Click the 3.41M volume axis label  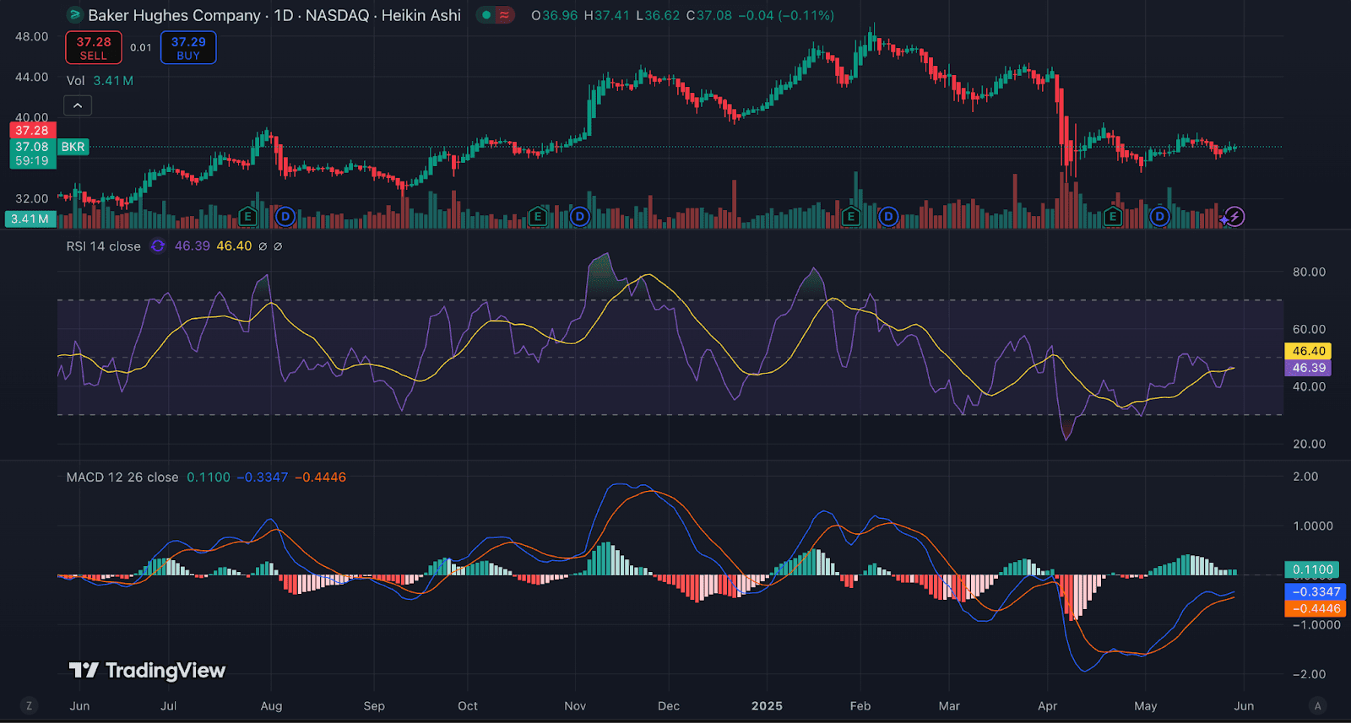tap(30, 219)
